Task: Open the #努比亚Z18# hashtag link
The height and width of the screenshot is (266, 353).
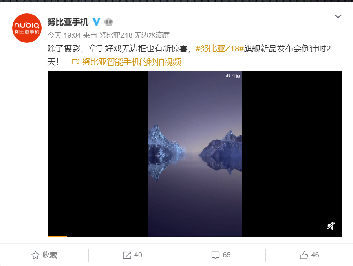Action: [219, 49]
